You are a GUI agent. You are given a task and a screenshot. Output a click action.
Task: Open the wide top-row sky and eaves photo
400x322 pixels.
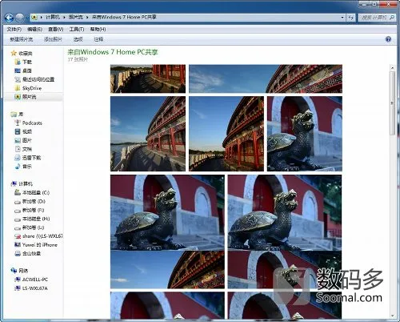pos(266,78)
